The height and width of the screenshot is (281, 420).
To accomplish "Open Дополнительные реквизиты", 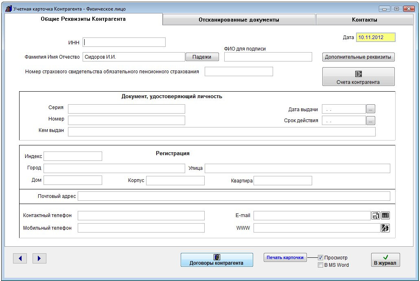I will pyautogui.click(x=358, y=57).
